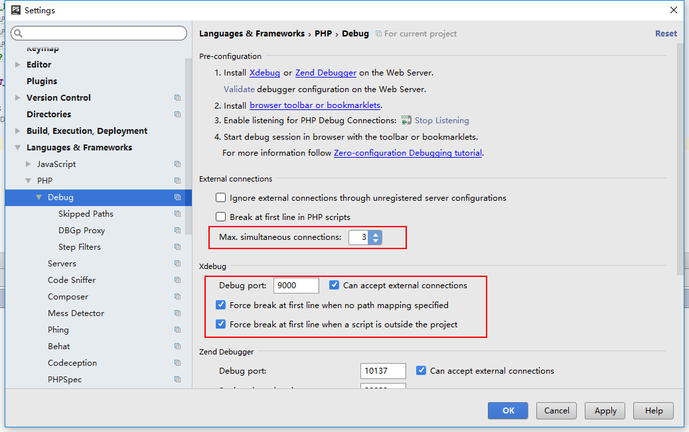This screenshot has width=689, height=432.
Task: Click project-level icon beside Phing
Action: 177,330
